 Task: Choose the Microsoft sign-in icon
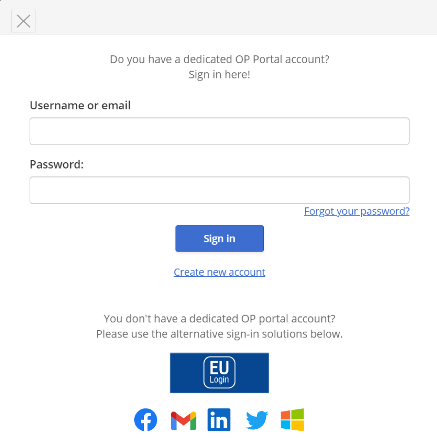tap(293, 420)
